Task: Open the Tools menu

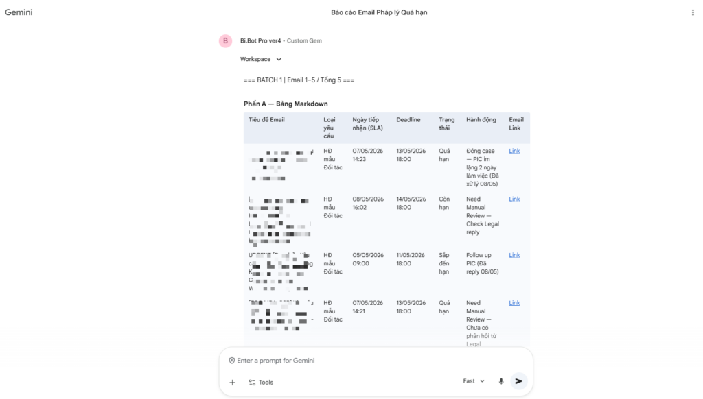Action: pyautogui.click(x=261, y=382)
